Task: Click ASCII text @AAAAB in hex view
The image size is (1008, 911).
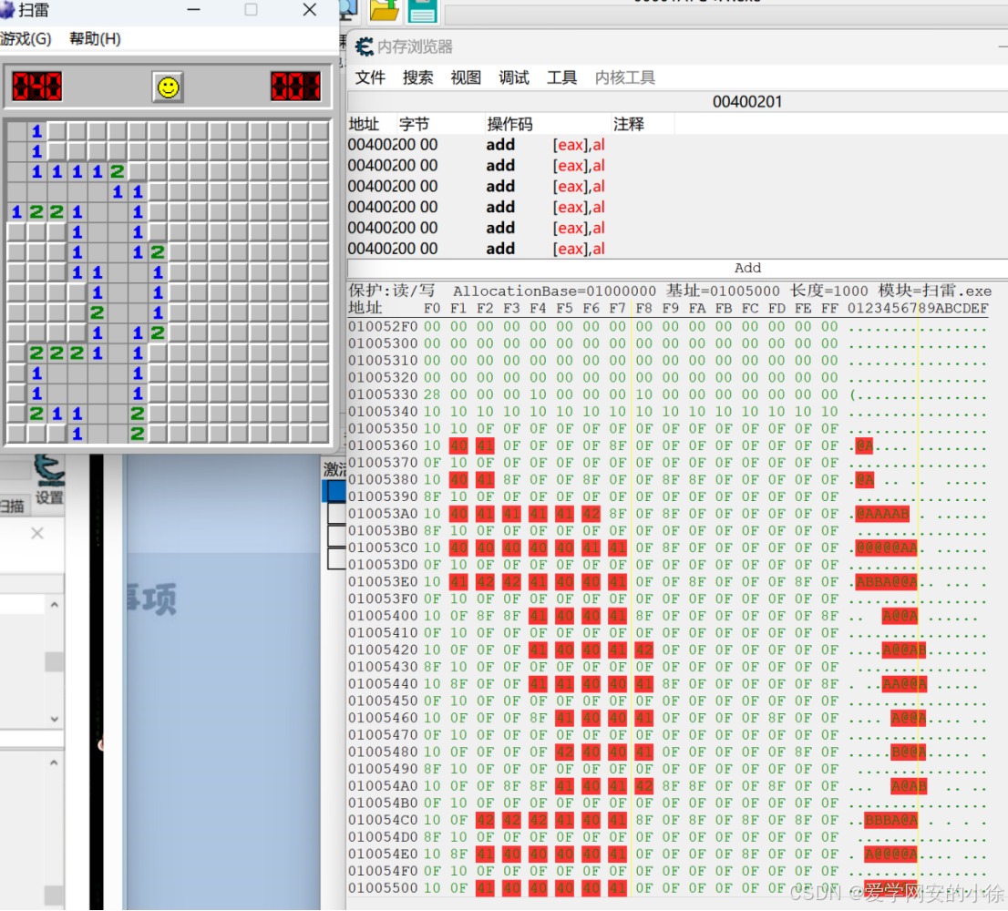Action: click(x=882, y=514)
